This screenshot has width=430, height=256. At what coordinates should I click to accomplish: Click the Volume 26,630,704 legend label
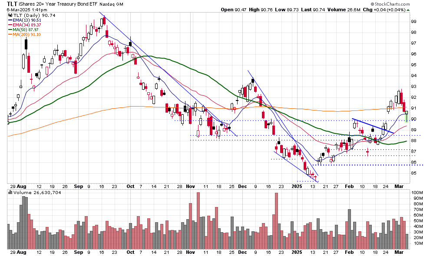[37, 193]
